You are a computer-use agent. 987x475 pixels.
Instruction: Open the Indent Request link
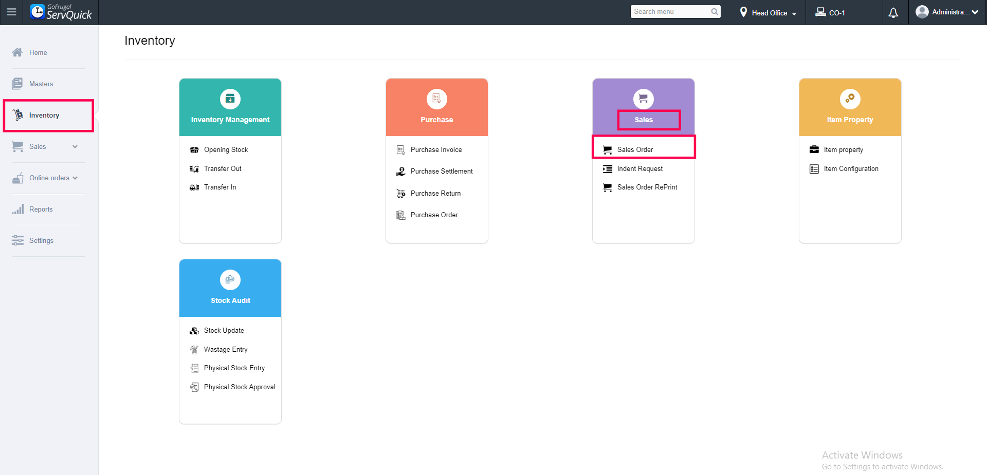tap(640, 169)
